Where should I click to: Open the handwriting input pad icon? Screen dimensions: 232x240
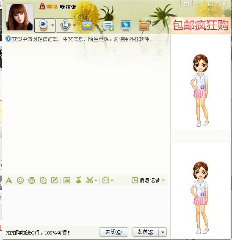55,180
